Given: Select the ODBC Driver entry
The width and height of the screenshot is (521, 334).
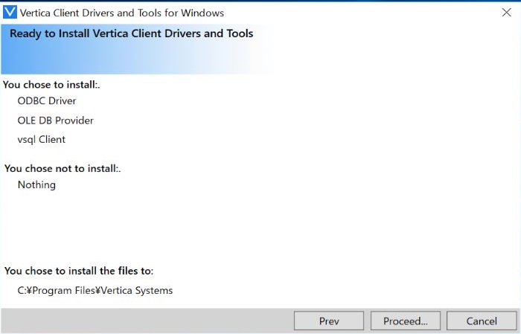Looking at the screenshot, I should (47, 100).
